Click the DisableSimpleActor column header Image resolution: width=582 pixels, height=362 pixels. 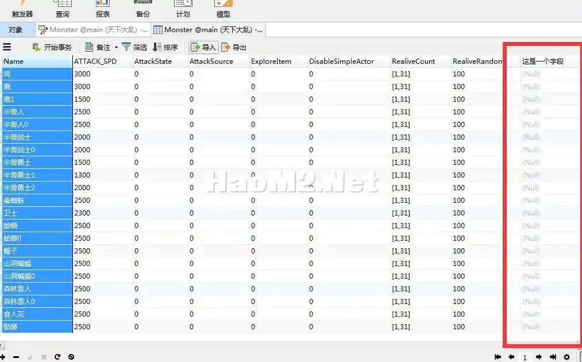pyautogui.click(x=349, y=61)
